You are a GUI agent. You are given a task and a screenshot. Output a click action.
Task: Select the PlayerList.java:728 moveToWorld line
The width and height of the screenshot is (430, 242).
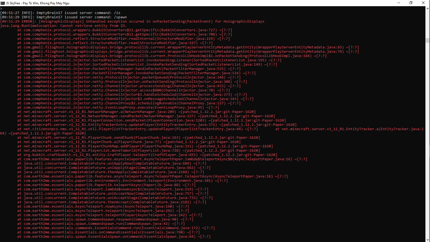tap(139, 151)
